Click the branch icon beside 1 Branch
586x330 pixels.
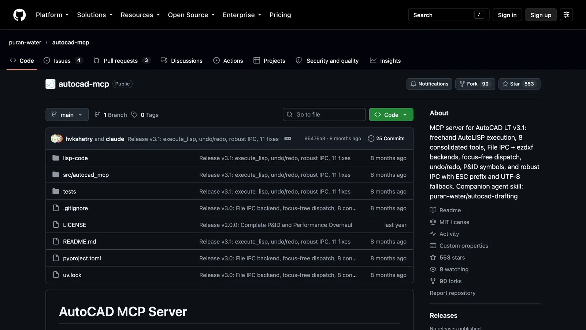[97, 115]
